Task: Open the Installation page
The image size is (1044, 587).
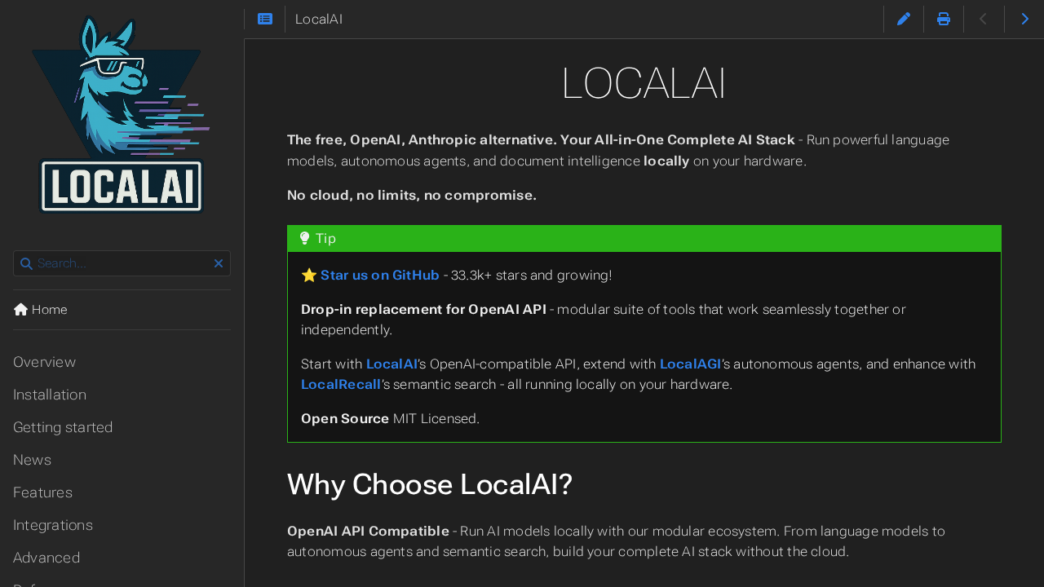Action: 49,394
